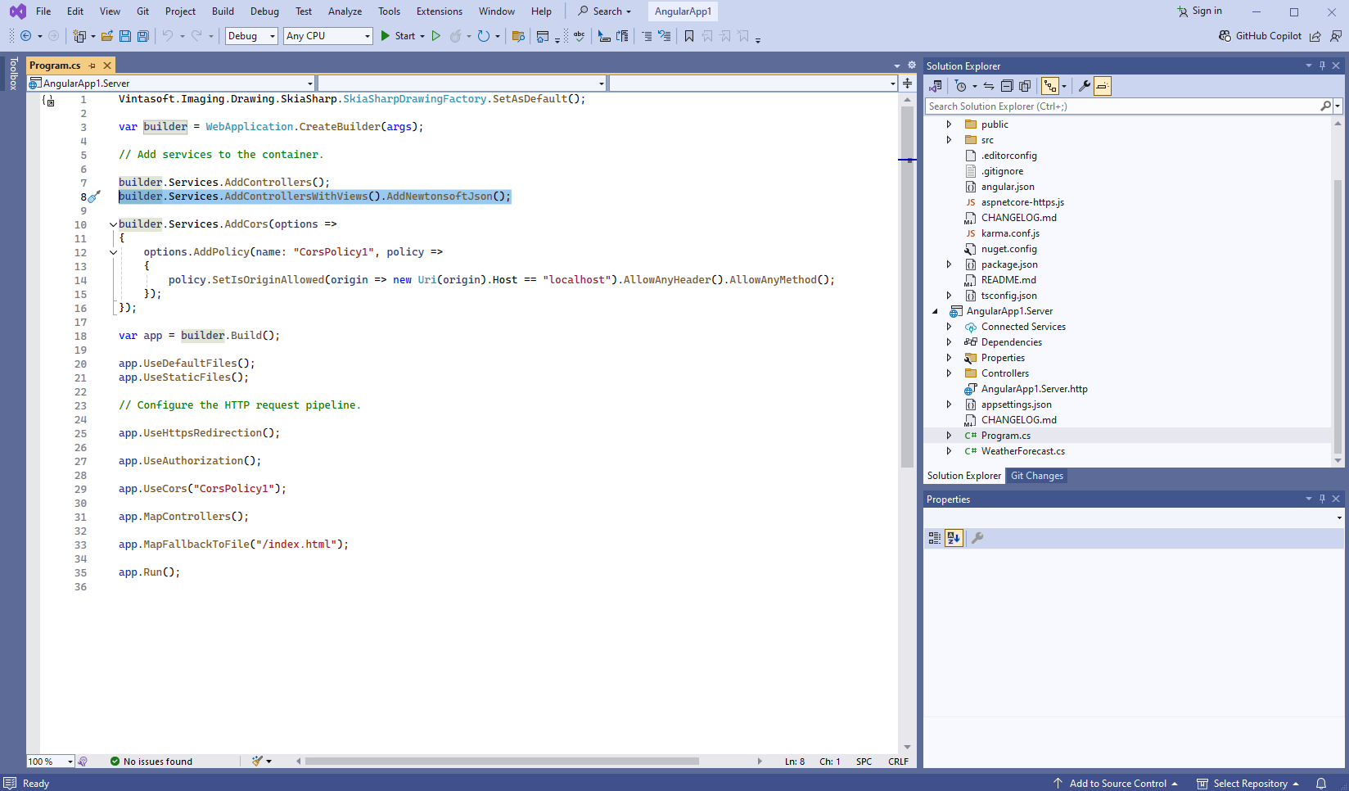
Task: Click the notifications bell in status bar
Action: click(x=1321, y=784)
